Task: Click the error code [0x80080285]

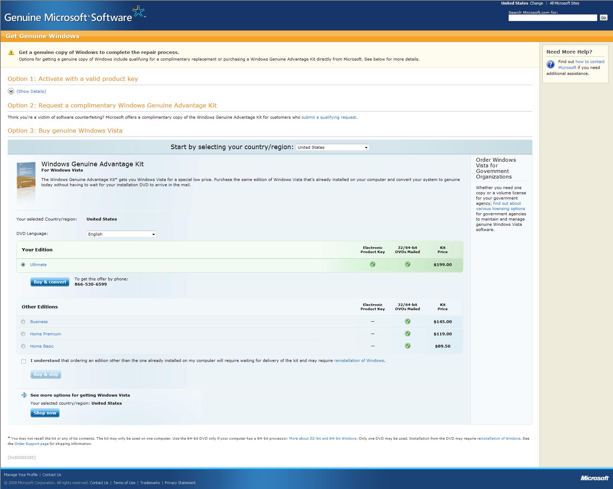Action: tap(22, 457)
